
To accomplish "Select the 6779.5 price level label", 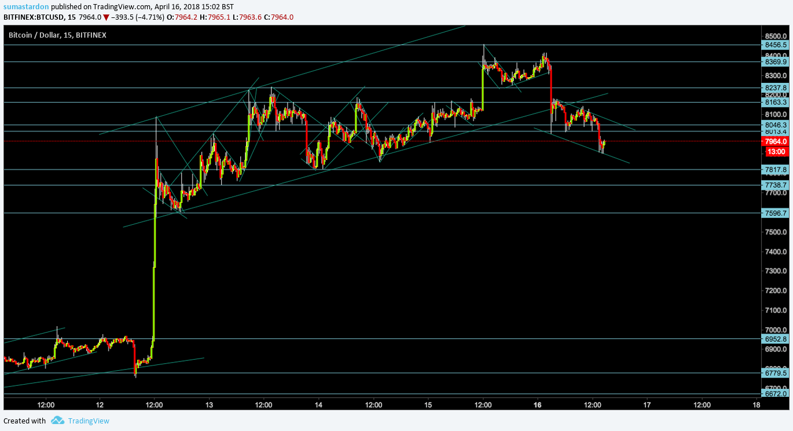I will click(x=775, y=373).
